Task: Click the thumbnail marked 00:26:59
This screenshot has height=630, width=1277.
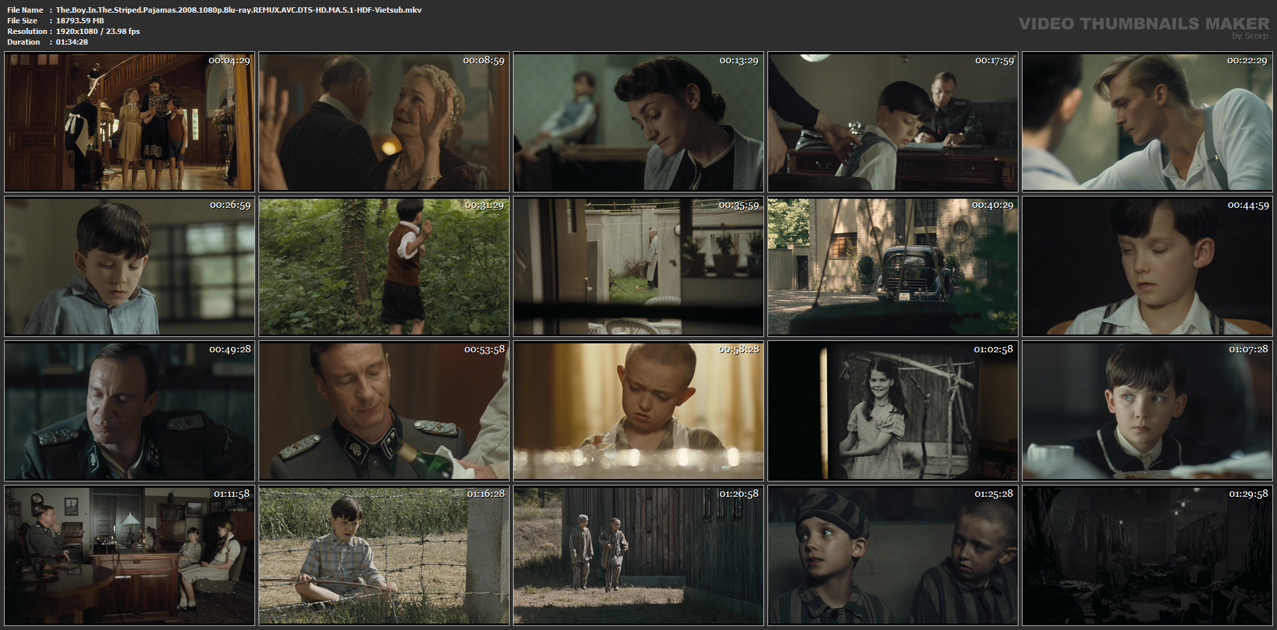Action: pos(129,266)
